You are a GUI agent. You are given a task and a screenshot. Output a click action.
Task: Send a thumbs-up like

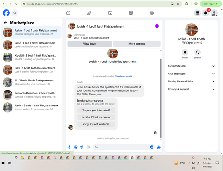coord(159,147)
